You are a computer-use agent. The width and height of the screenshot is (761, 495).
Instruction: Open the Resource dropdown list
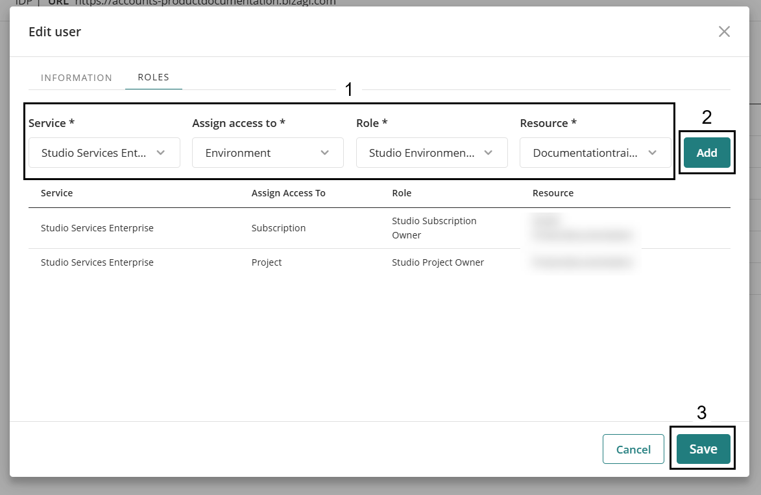click(595, 153)
